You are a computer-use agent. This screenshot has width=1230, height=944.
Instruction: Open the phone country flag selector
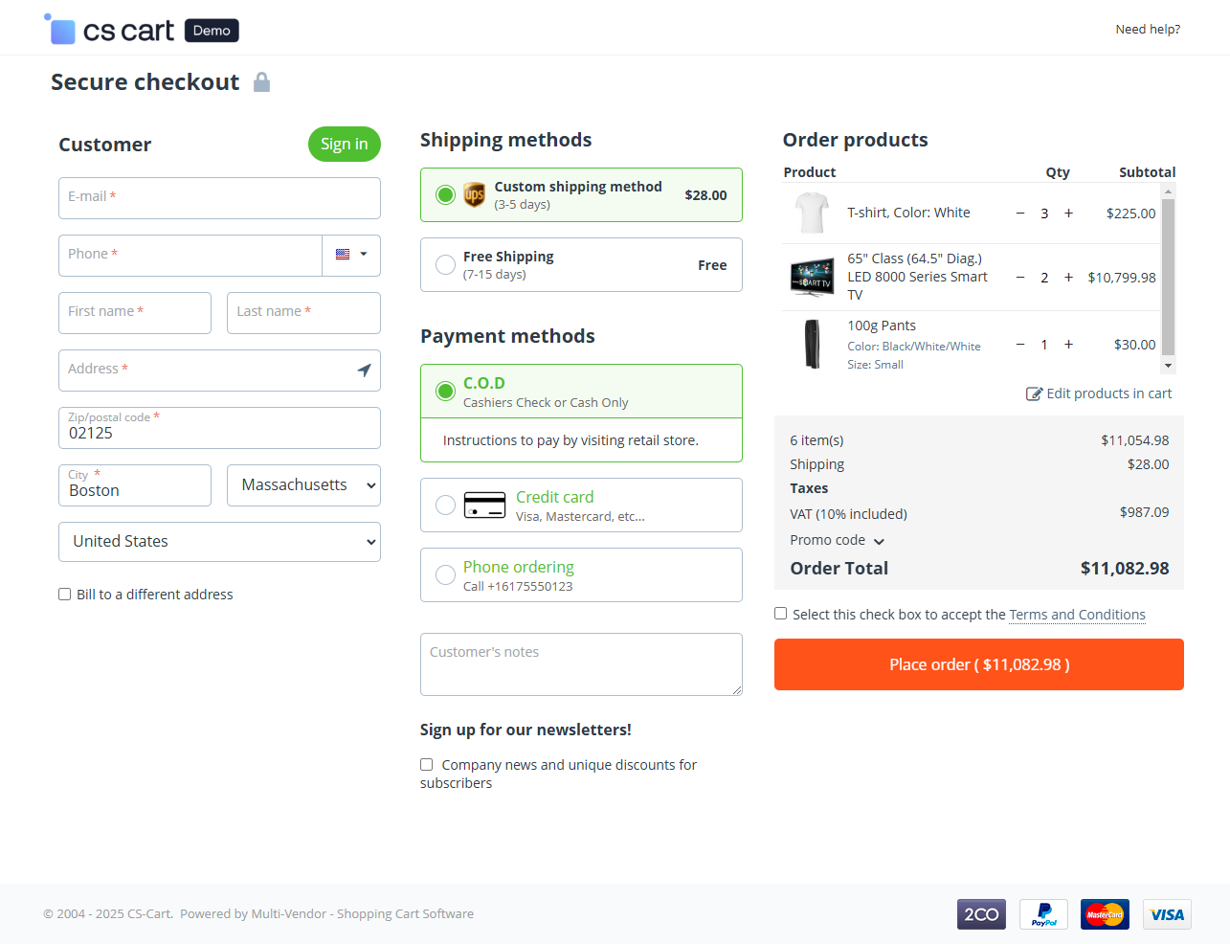pos(350,255)
